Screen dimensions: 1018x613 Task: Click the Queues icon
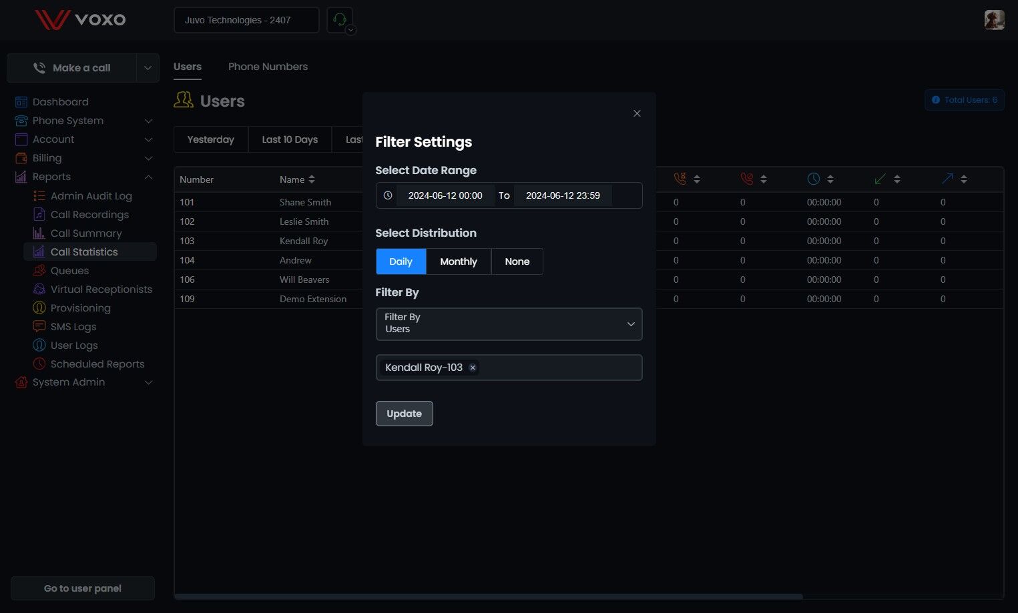click(x=39, y=271)
